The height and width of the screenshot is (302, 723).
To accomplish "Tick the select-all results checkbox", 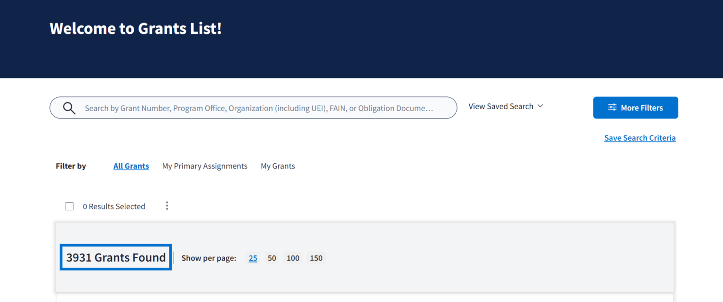I will coord(69,207).
